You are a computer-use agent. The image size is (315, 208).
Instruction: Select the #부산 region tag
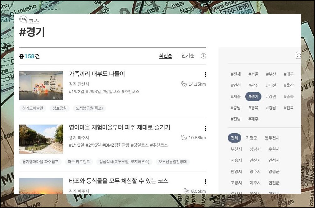pyautogui.click(x=271, y=74)
